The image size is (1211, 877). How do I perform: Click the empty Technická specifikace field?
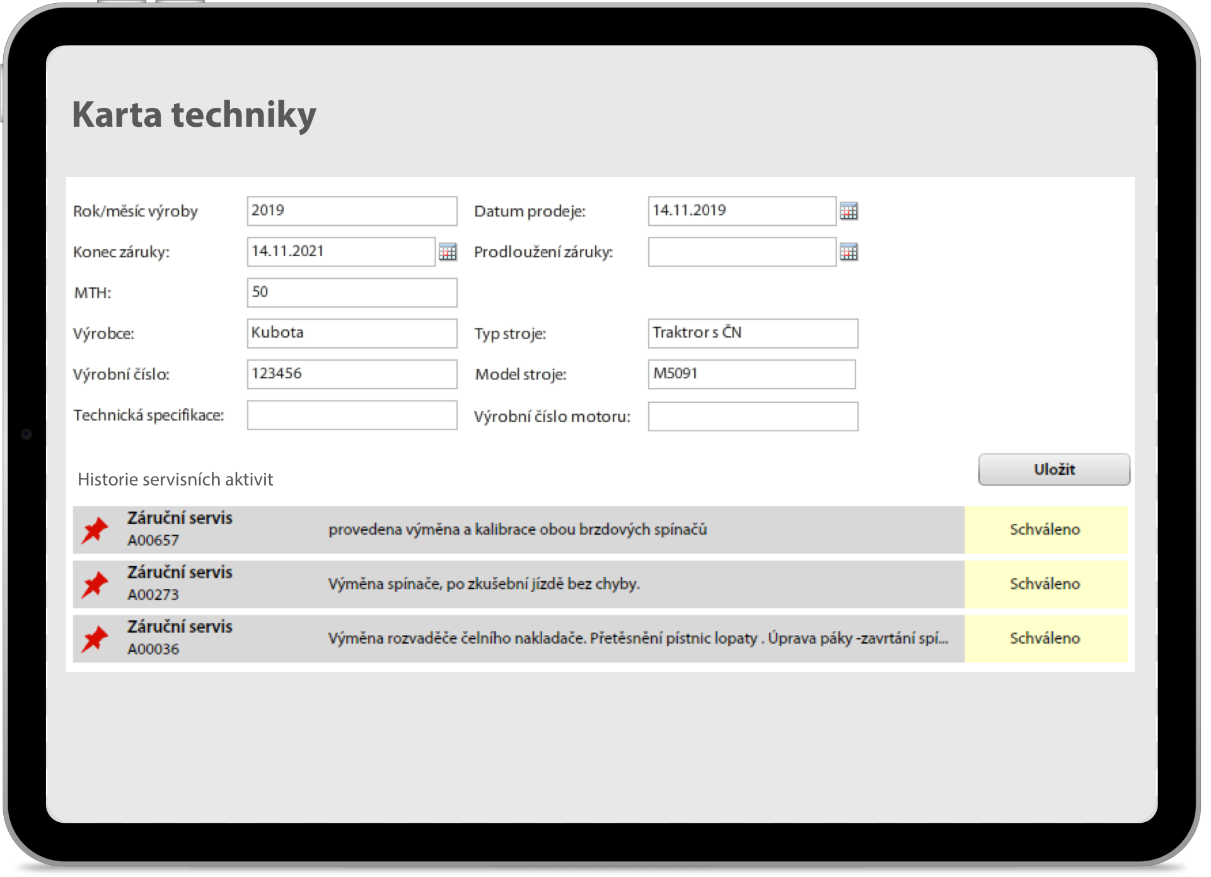click(352, 415)
